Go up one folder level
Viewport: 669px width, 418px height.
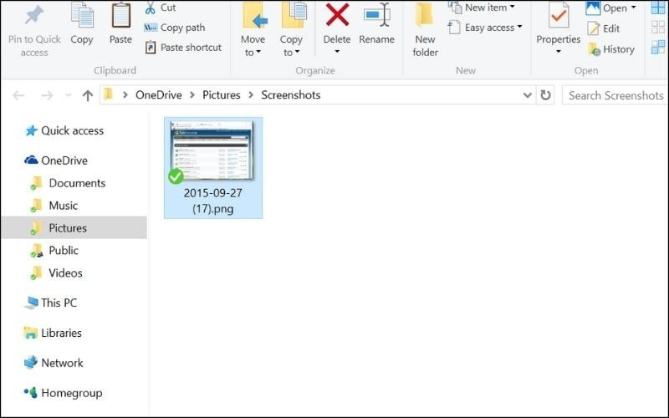pos(88,95)
